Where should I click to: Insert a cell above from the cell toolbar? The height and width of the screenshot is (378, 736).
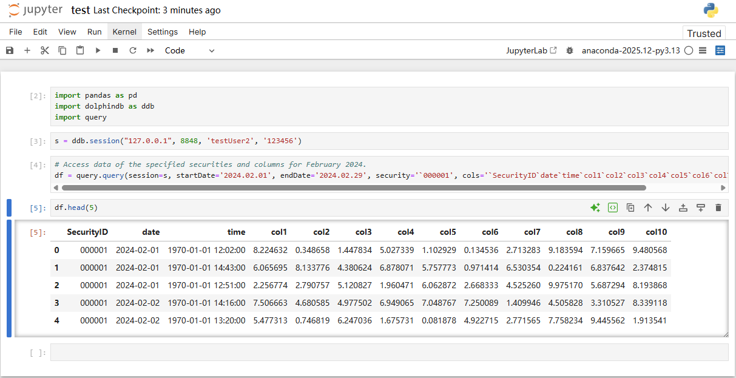point(683,208)
